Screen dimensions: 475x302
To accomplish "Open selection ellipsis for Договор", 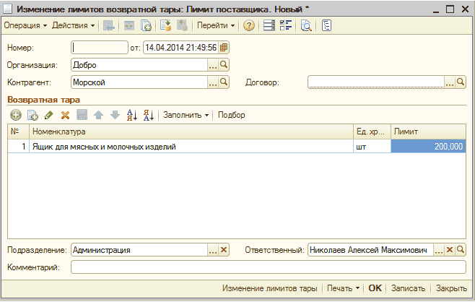I will [x=450, y=82].
